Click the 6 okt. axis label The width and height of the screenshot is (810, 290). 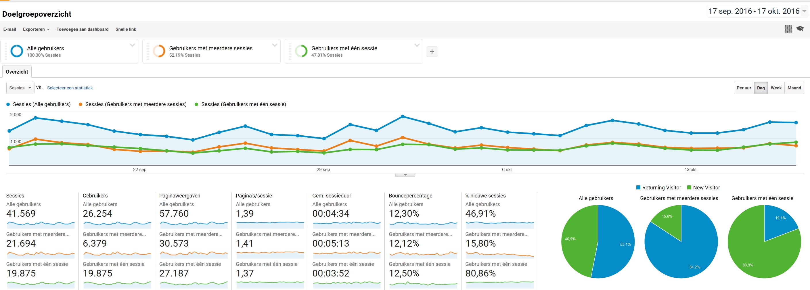507,169
